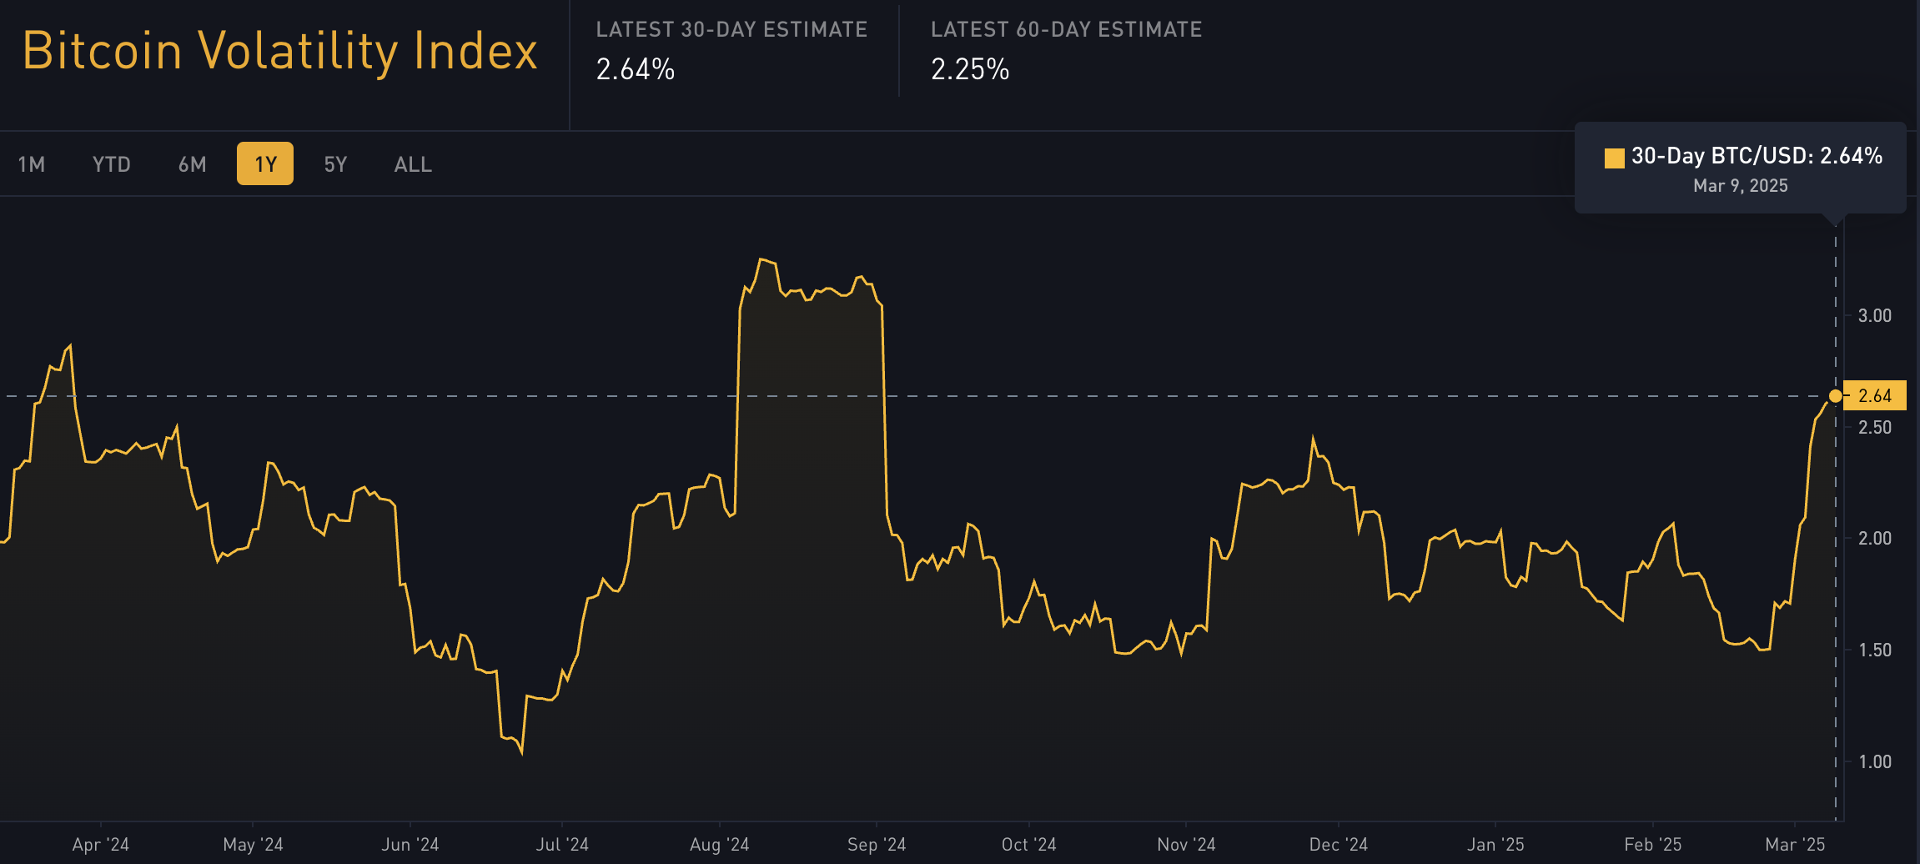The height and width of the screenshot is (864, 1920).
Task: Click the May '24 x-axis label
Action: point(254,845)
